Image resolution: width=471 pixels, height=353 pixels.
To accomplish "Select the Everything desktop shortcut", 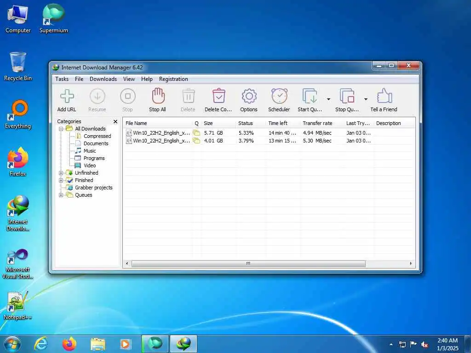I will [x=18, y=114].
